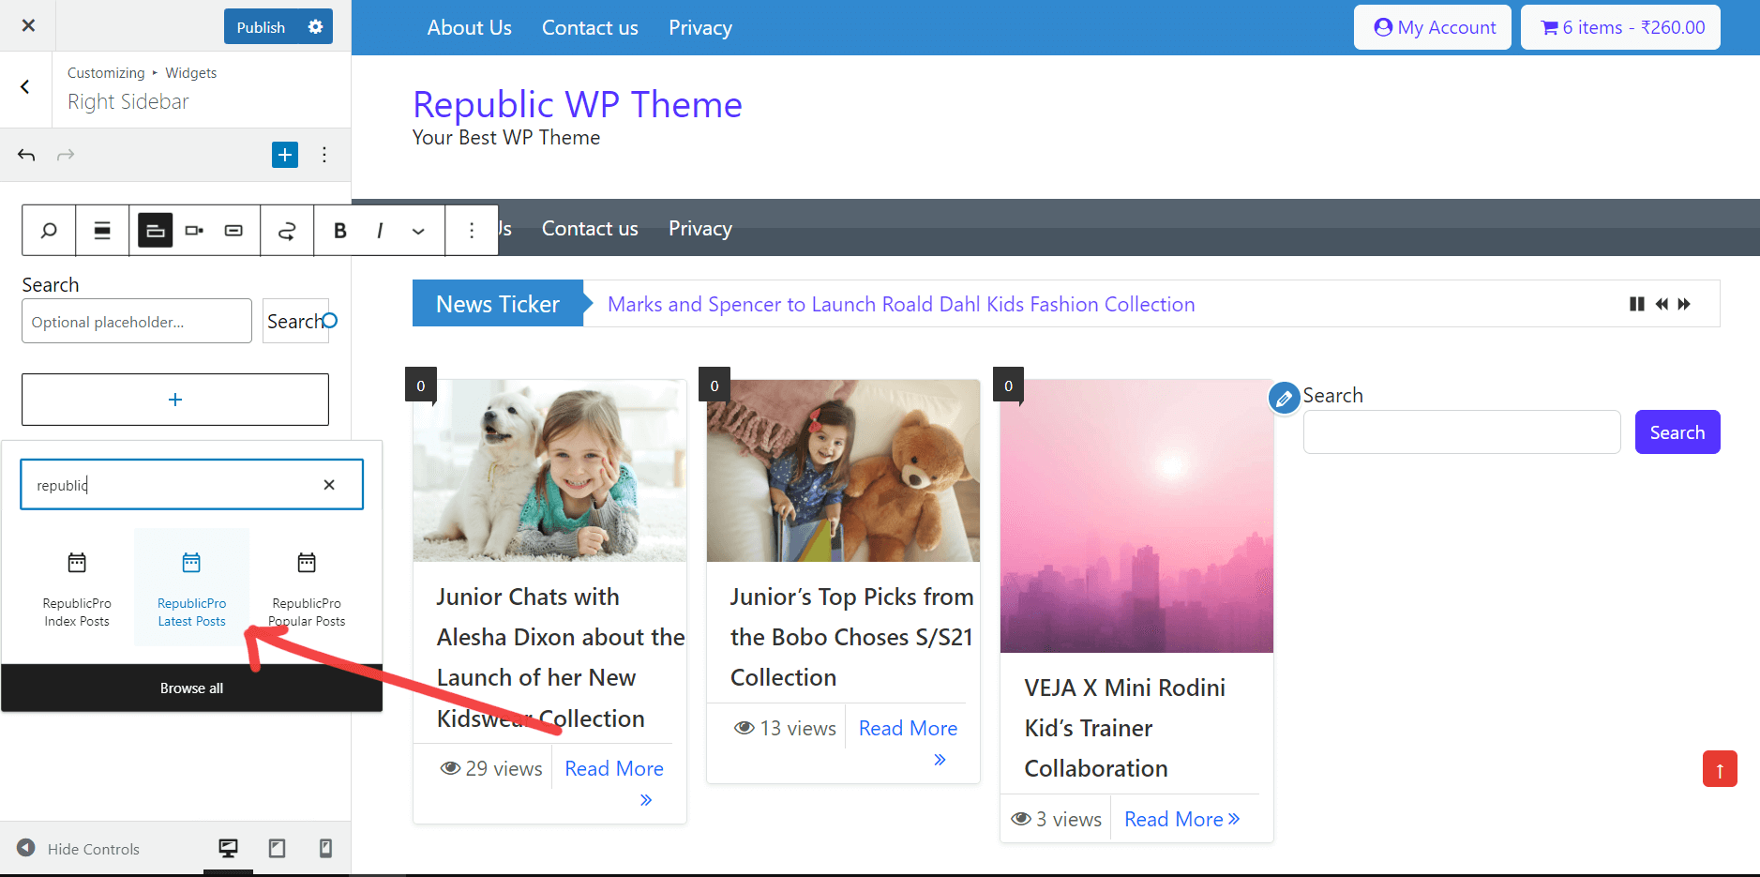Click comment count badge on puppy post
Screen dimensions: 1760x877
[x=421, y=386]
